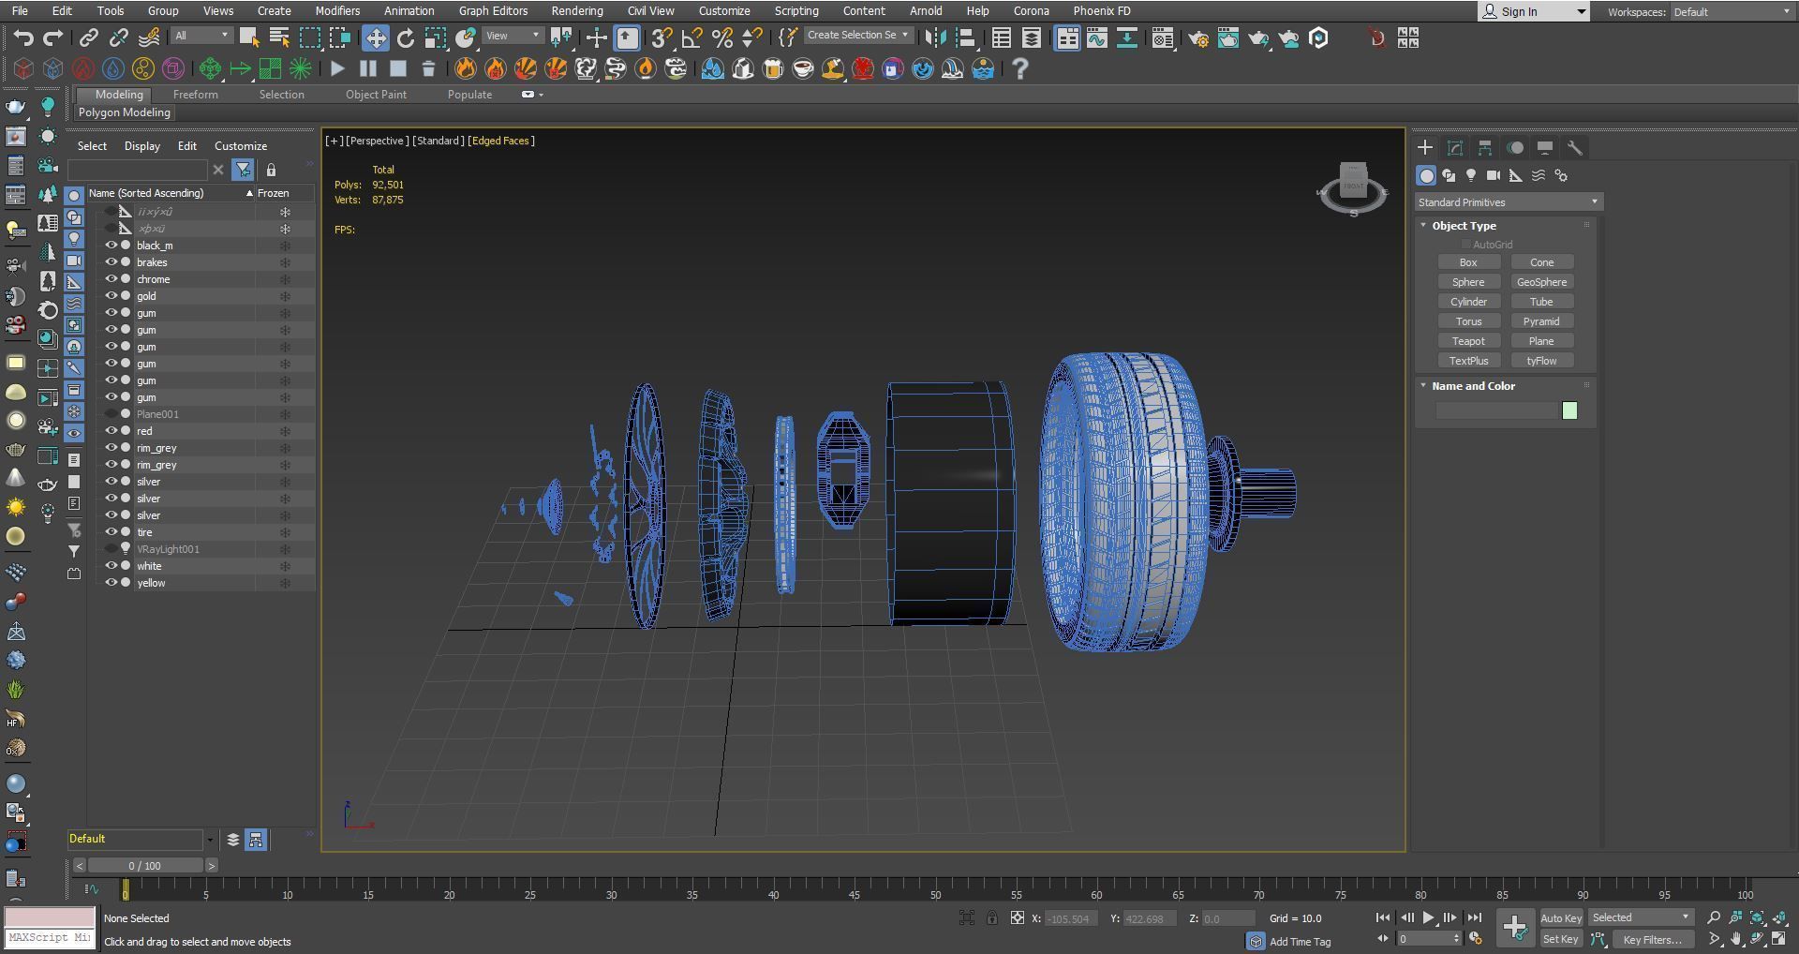
Task: Open the selection filter All dropdown
Action: (201, 36)
